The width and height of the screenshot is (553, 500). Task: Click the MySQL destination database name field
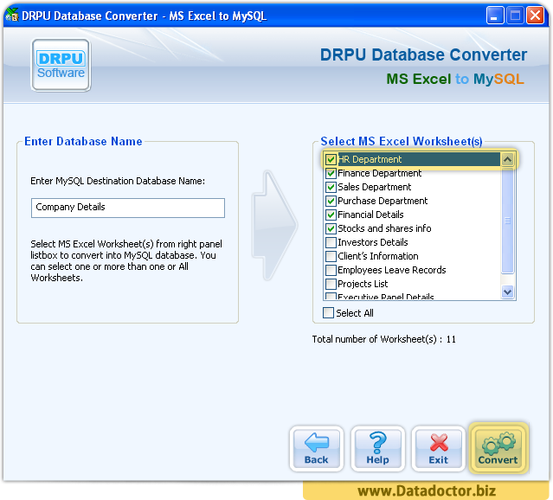coord(128,208)
